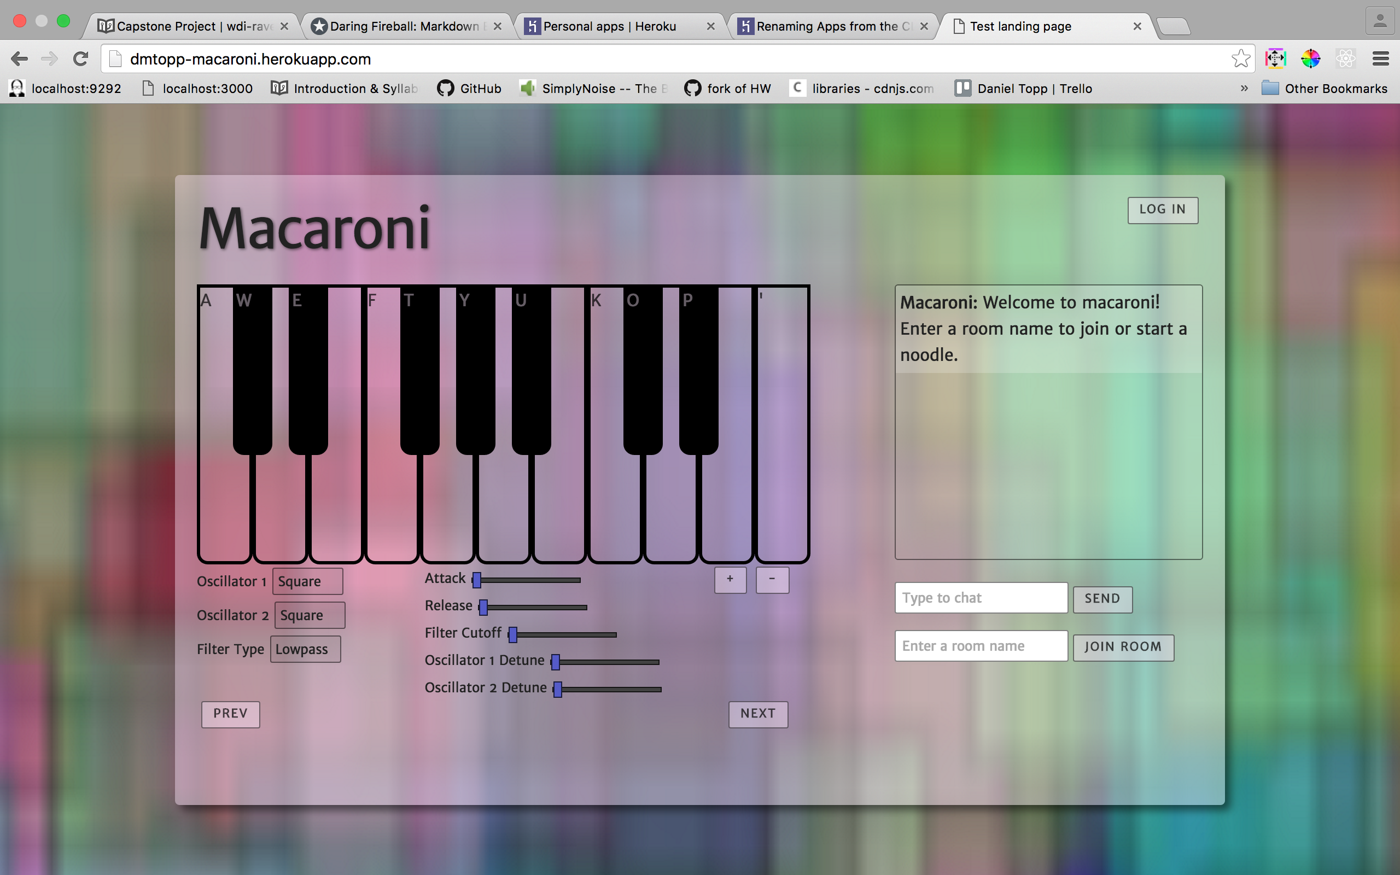The height and width of the screenshot is (875, 1400).
Task: Open the Oscillator 1 waveform dropdown
Action: pos(307,581)
